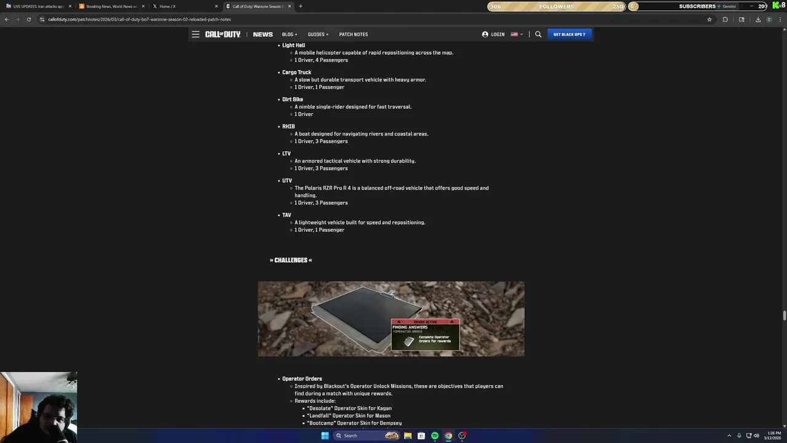Click the "LTV" heading
This screenshot has height=443, width=787.
coord(287,154)
